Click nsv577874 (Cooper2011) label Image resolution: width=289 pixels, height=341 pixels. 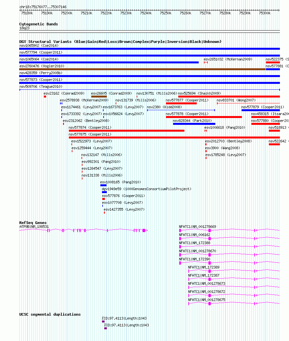click(90, 127)
